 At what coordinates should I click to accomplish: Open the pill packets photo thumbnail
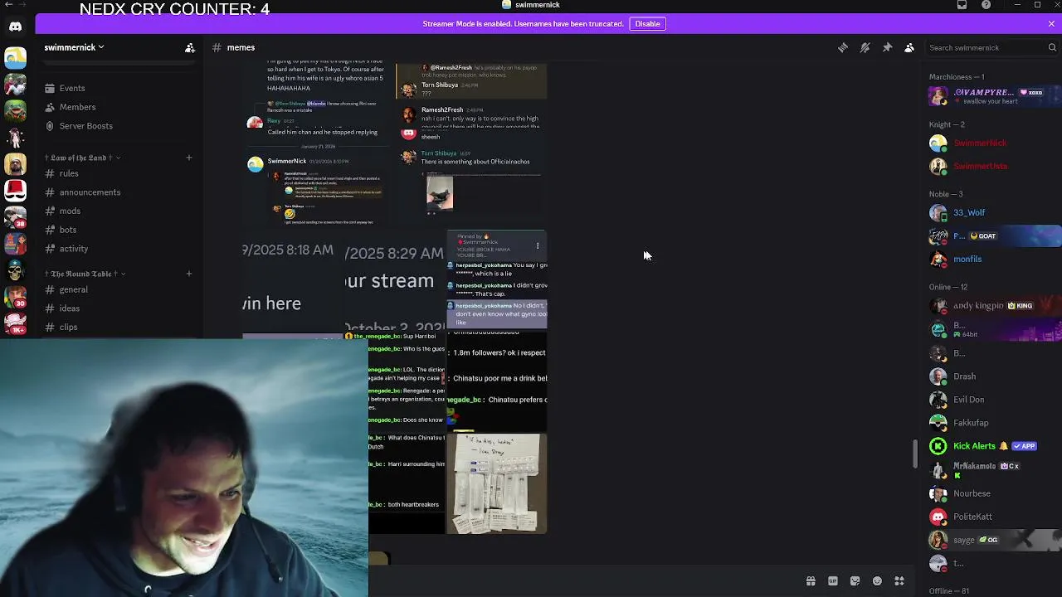click(x=497, y=483)
